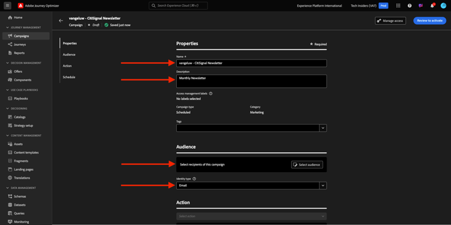Click the Reports icon in sidebar

[x=10, y=53]
